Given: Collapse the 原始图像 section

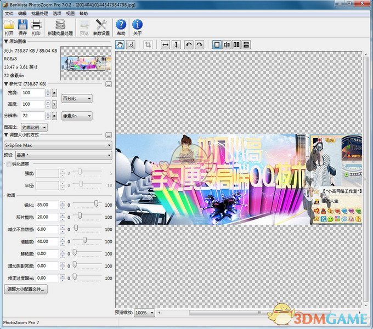Looking at the screenshot, I should tap(6, 42).
